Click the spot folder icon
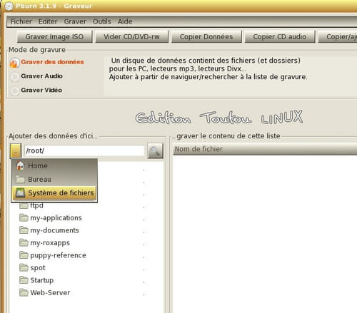This screenshot has width=357, height=313. (24, 267)
